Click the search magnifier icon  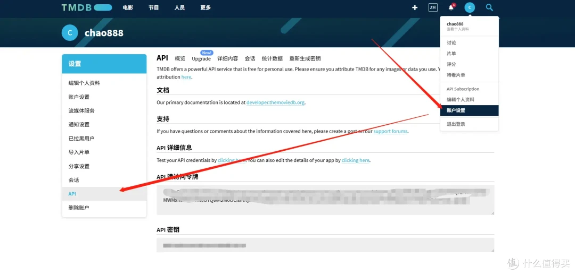coord(489,7)
